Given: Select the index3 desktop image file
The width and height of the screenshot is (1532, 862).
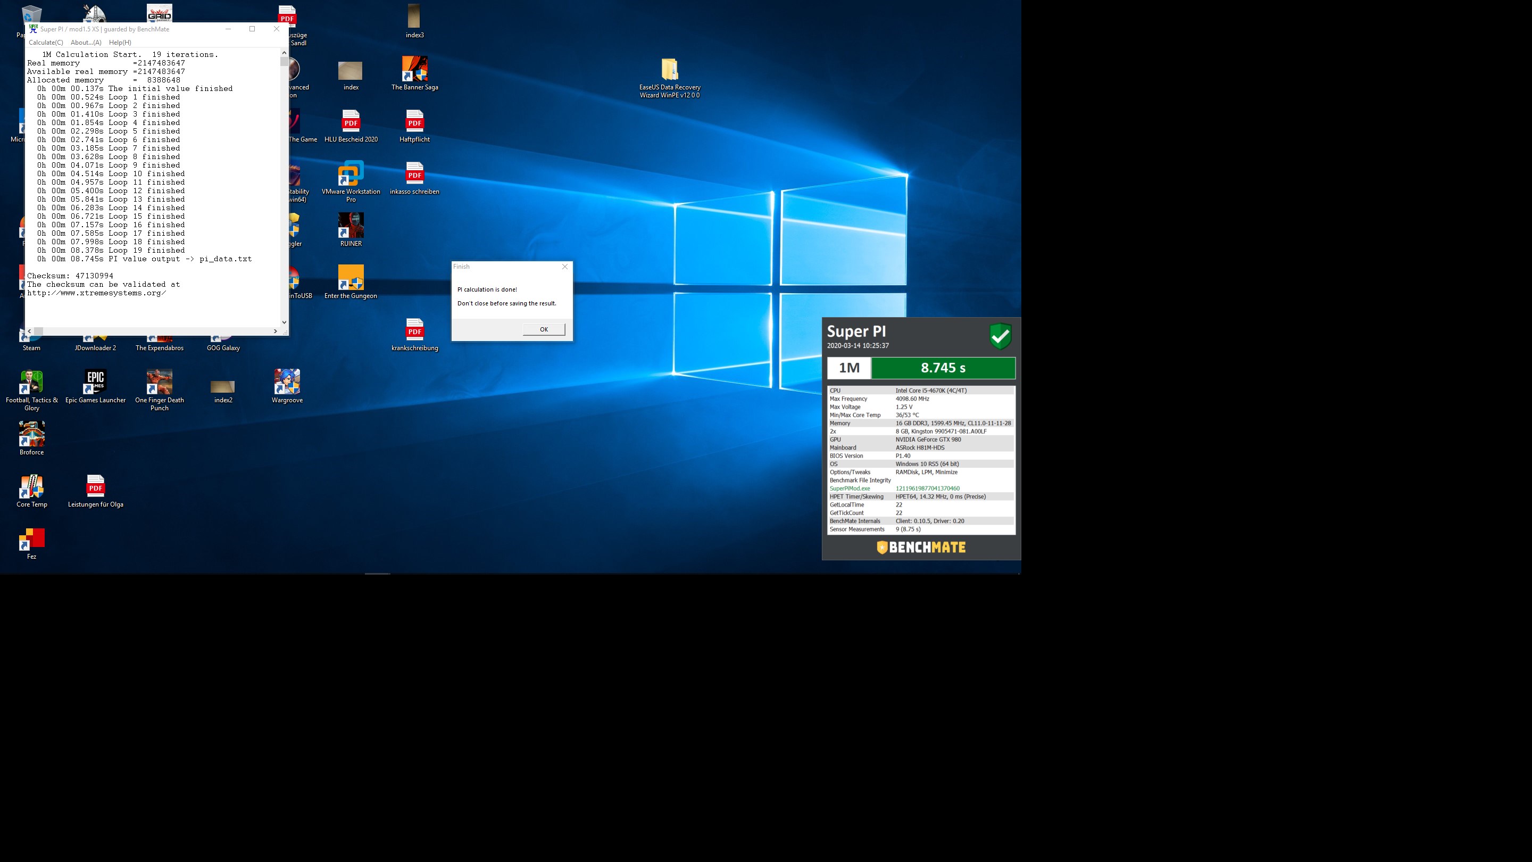Looking at the screenshot, I should point(414,21).
